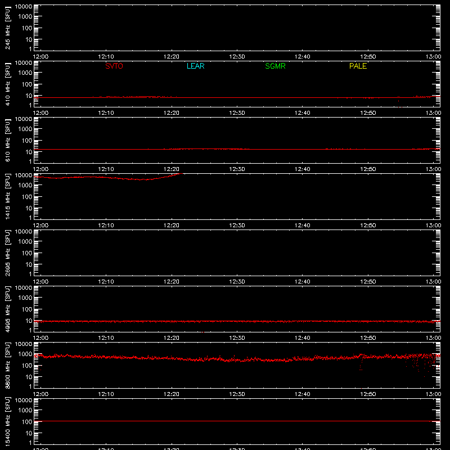The image size is (450, 450).
Task: Click 12:00 time label below 245 MHz panel
Action: click(40, 57)
